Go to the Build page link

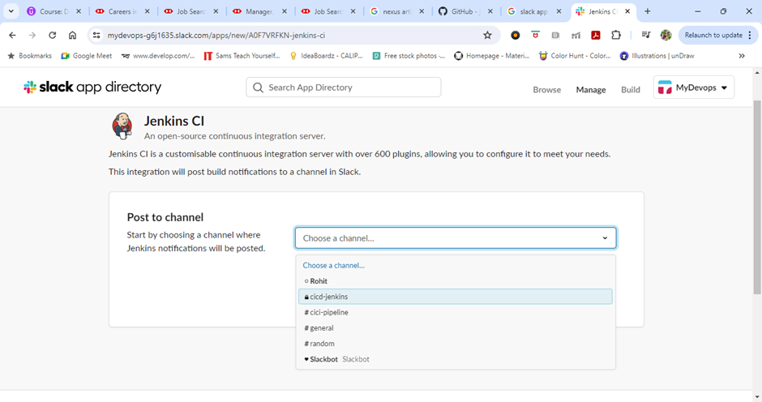click(x=630, y=90)
